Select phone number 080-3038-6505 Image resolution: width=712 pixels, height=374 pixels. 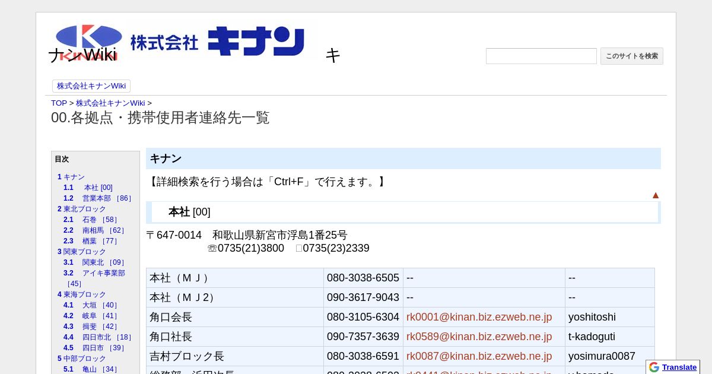363,278
